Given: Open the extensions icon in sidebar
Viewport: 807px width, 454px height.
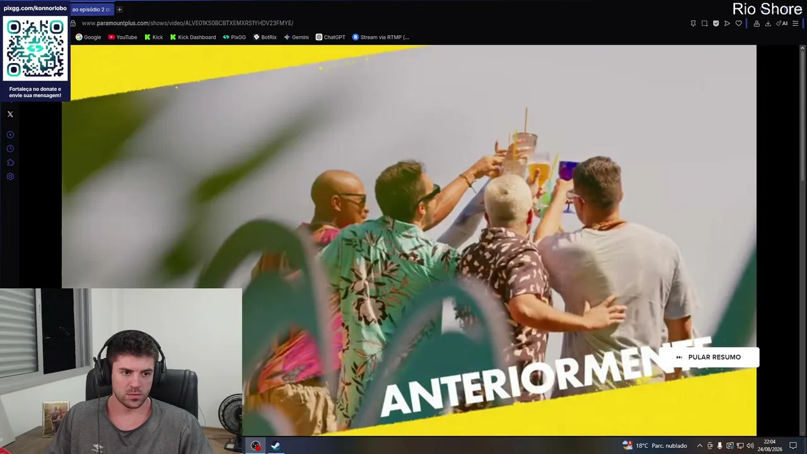Looking at the screenshot, I should pyautogui.click(x=10, y=163).
